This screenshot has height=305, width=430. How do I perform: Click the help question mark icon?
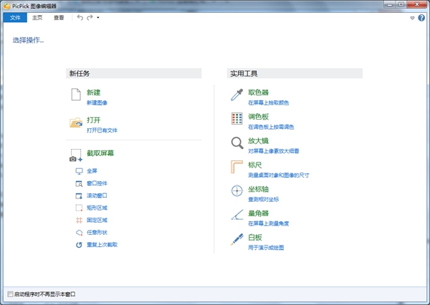tap(421, 17)
